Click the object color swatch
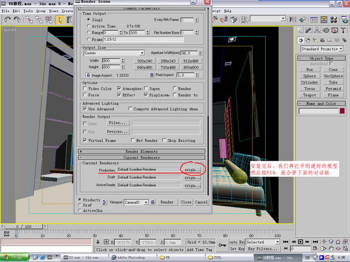This screenshot has width=350, height=262. pyautogui.click(x=342, y=111)
